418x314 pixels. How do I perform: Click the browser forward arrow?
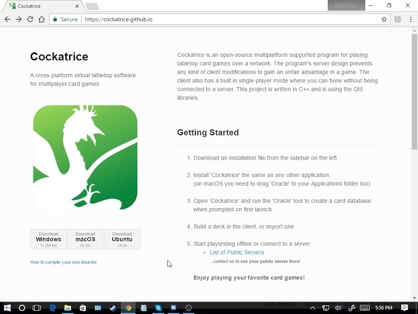[x=19, y=19]
